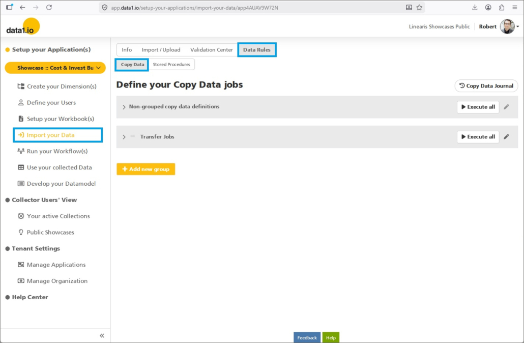
Task: Execute all Transfer Jobs
Action: [478, 137]
